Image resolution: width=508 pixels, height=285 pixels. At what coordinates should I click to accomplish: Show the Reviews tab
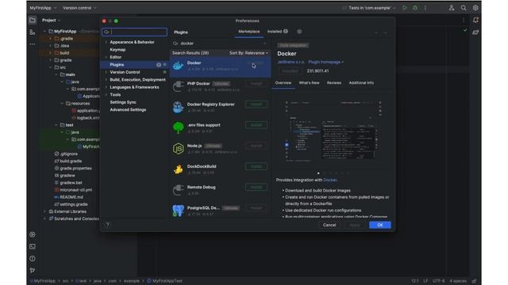[x=334, y=83]
